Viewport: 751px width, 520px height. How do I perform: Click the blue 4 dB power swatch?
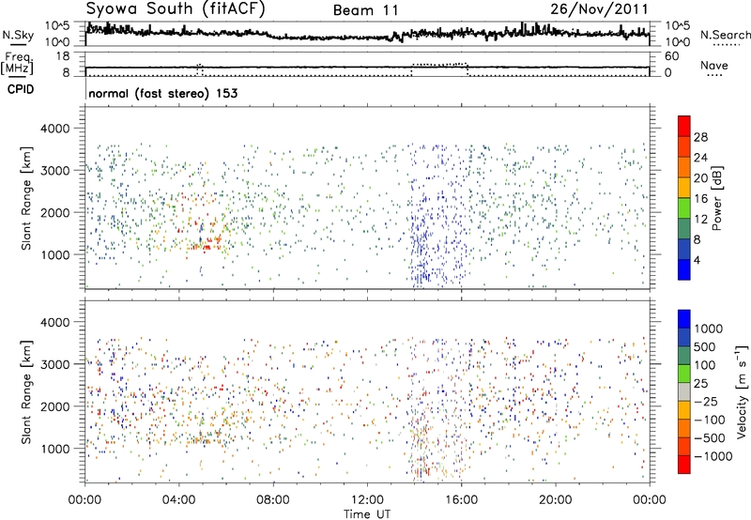click(x=684, y=269)
